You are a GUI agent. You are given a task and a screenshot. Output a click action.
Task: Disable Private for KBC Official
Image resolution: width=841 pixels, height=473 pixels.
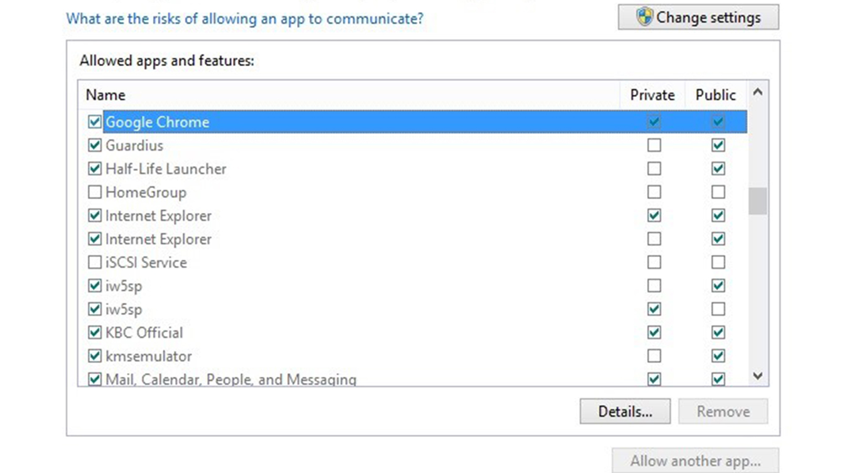(x=654, y=333)
